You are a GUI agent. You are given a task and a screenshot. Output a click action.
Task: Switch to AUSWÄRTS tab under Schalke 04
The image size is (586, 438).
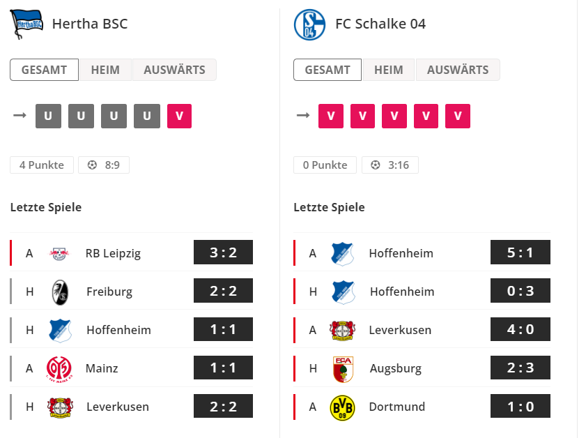tap(458, 70)
